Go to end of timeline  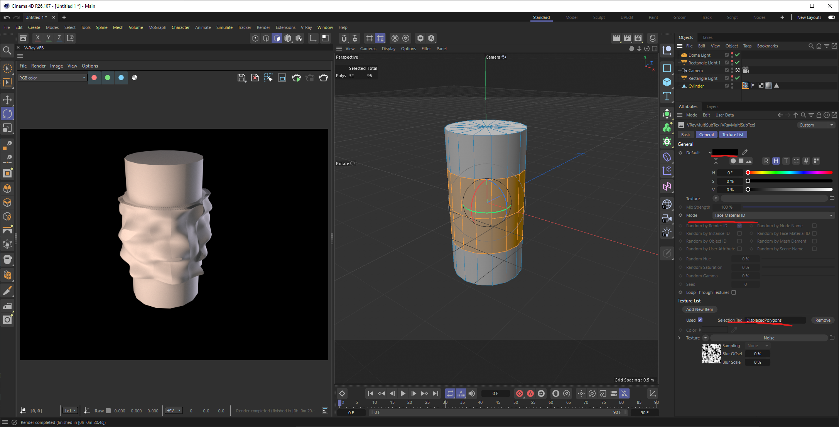pos(436,393)
